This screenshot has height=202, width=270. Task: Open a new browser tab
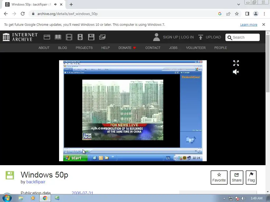tap(71, 4)
